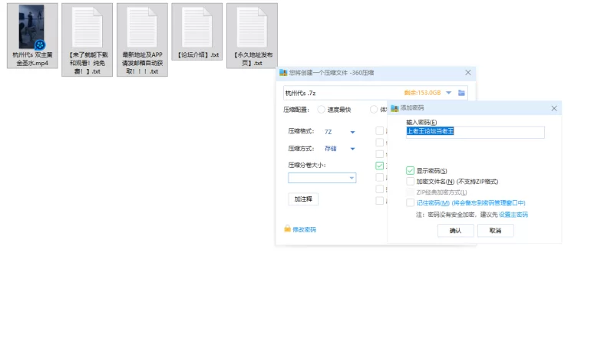Click the 确认 button

click(x=455, y=231)
